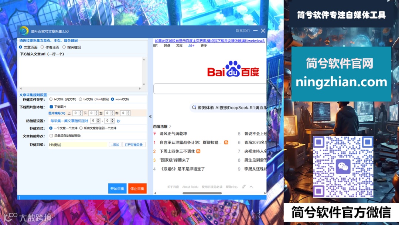
Task: Click the 开始采集 button
Action: pos(117,189)
